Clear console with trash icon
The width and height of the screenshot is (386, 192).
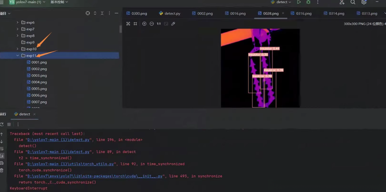(2, 170)
